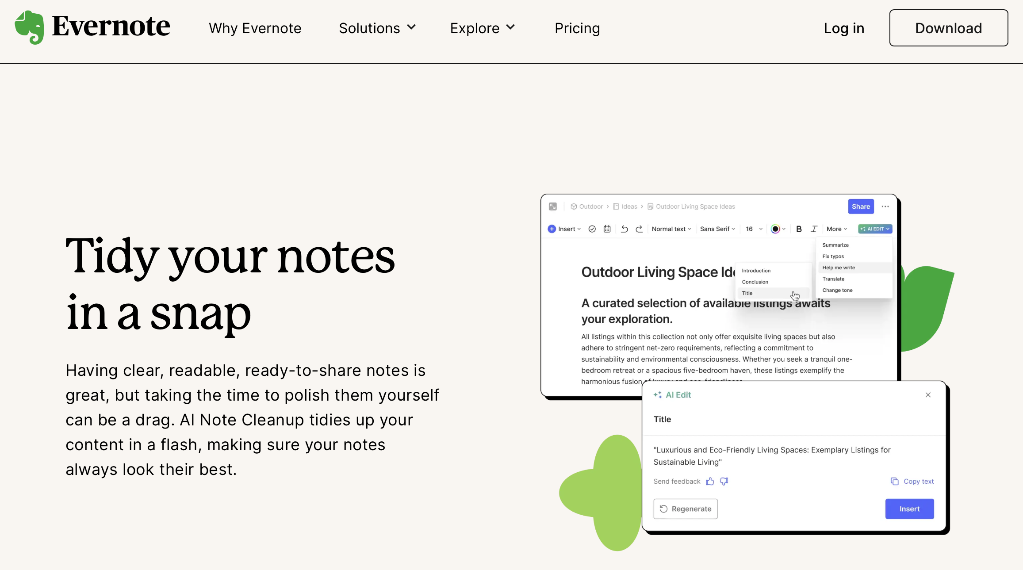
Task: Open the Insert dropdown in the toolbar
Action: (564, 229)
